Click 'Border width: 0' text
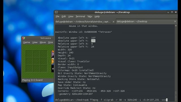Screen dimensions: 181x102 [x=68, y=64]
